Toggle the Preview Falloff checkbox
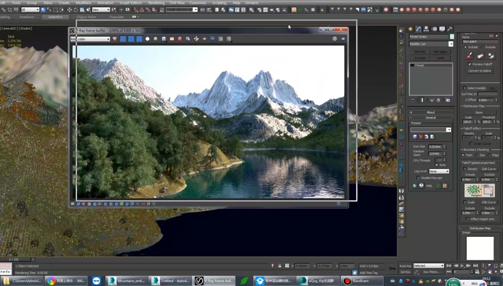This screenshot has height=286, width=503. pos(469,64)
